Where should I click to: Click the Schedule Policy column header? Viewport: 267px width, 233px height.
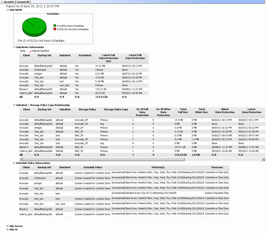pos(93,167)
